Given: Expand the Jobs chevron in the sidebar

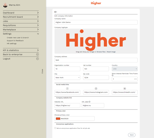Looking at the screenshot, I should click(38, 21).
